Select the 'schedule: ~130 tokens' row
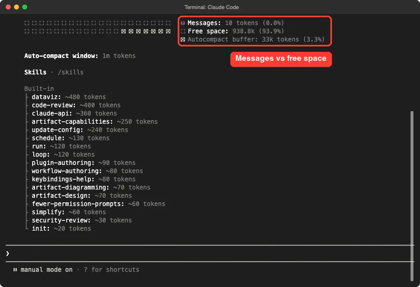Image resolution: width=420 pixels, height=287 pixels. pos(70,138)
